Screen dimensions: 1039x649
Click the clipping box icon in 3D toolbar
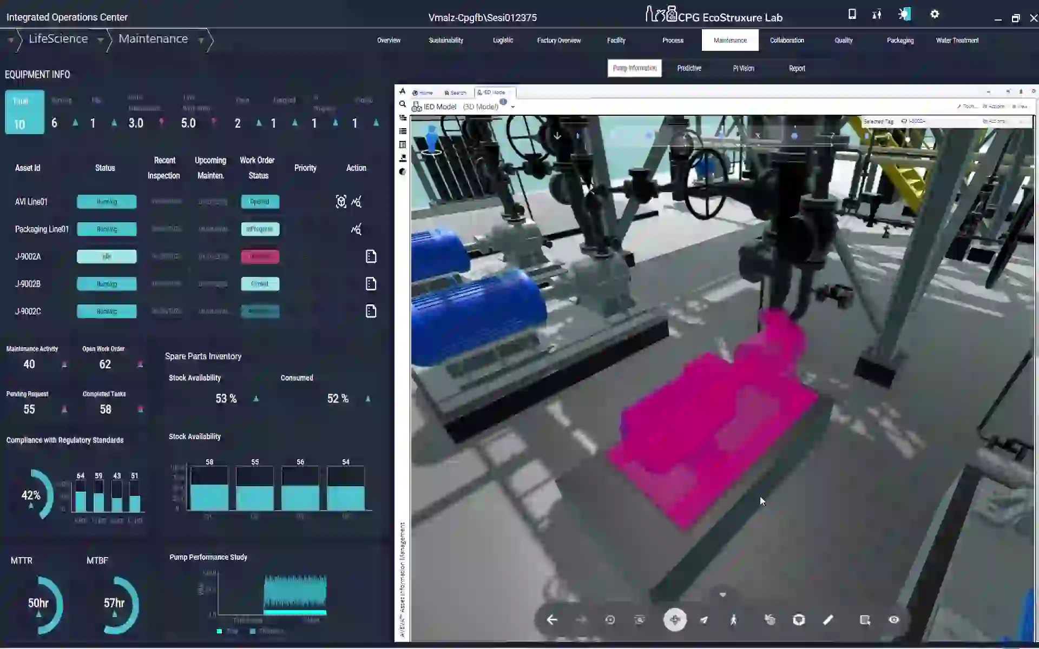[799, 620]
